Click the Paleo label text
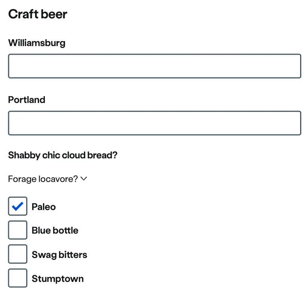Viewport: 308px width, 295px height. 44,207
